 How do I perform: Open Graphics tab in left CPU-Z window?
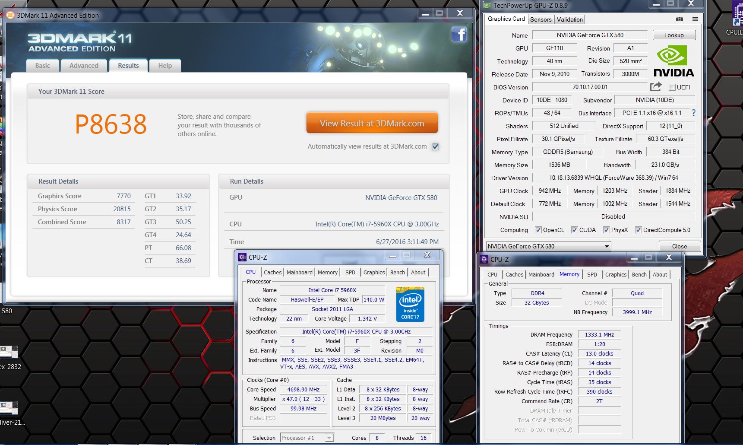click(374, 272)
